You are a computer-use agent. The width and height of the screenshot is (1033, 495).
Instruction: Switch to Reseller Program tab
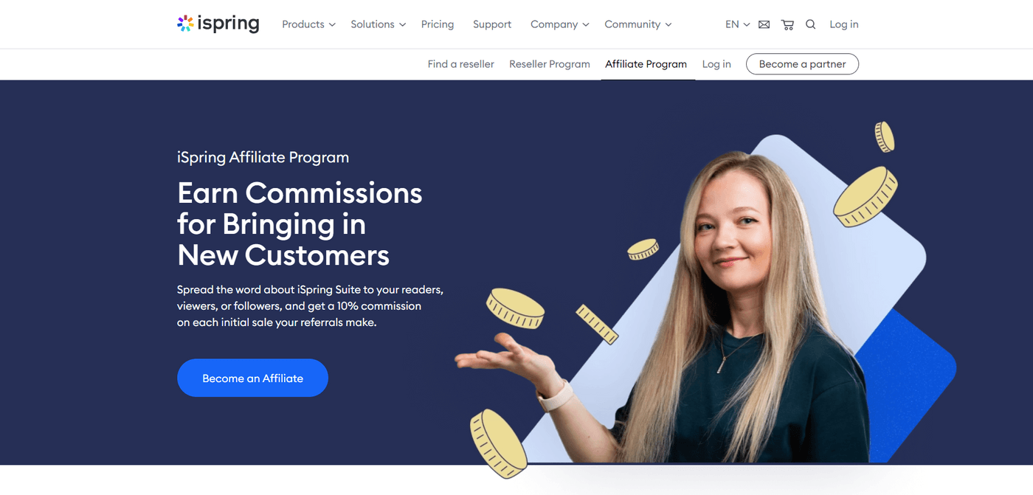click(550, 64)
